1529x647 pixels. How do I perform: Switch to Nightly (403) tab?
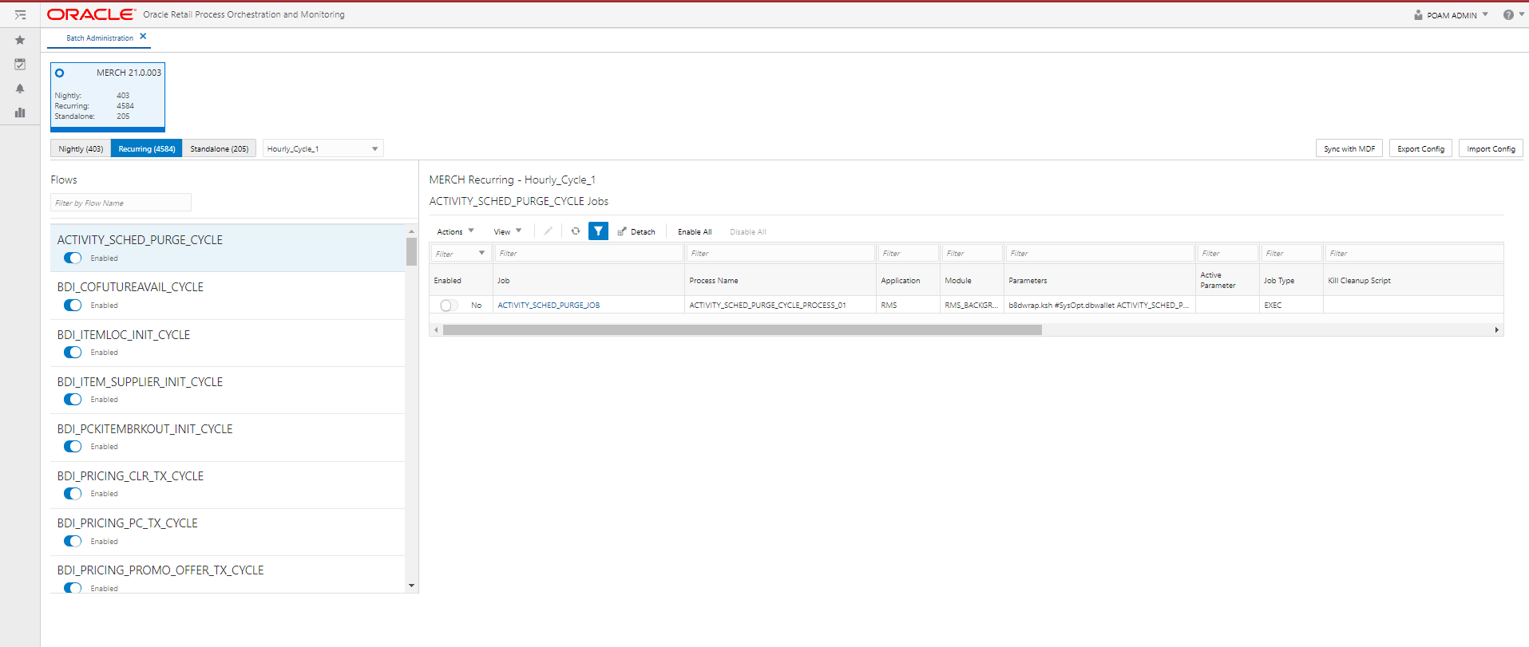pyautogui.click(x=81, y=148)
